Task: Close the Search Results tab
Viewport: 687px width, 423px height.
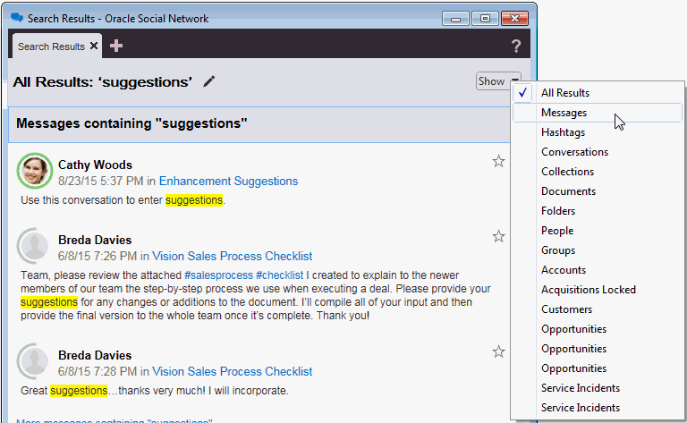Action: tap(94, 46)
